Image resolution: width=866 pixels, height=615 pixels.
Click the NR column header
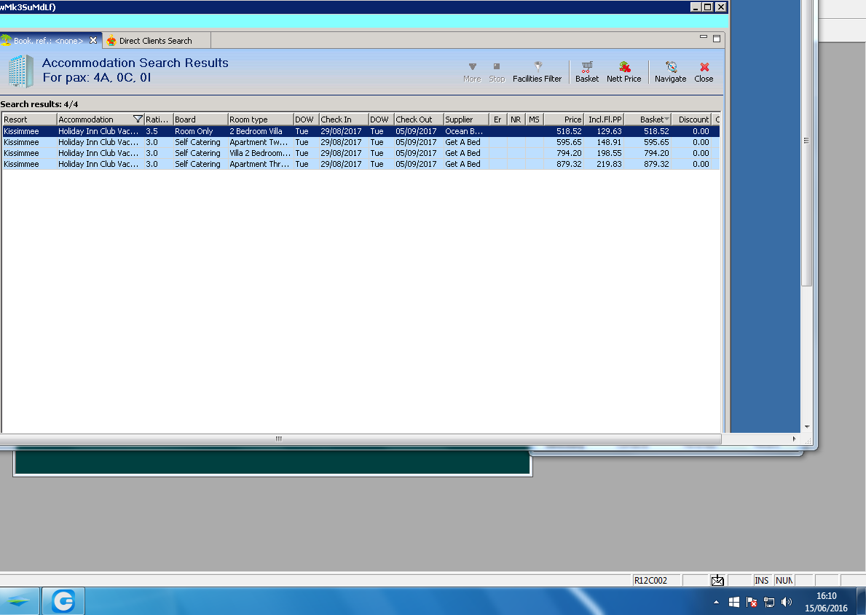pyautogui.click(x=516, y=120)
